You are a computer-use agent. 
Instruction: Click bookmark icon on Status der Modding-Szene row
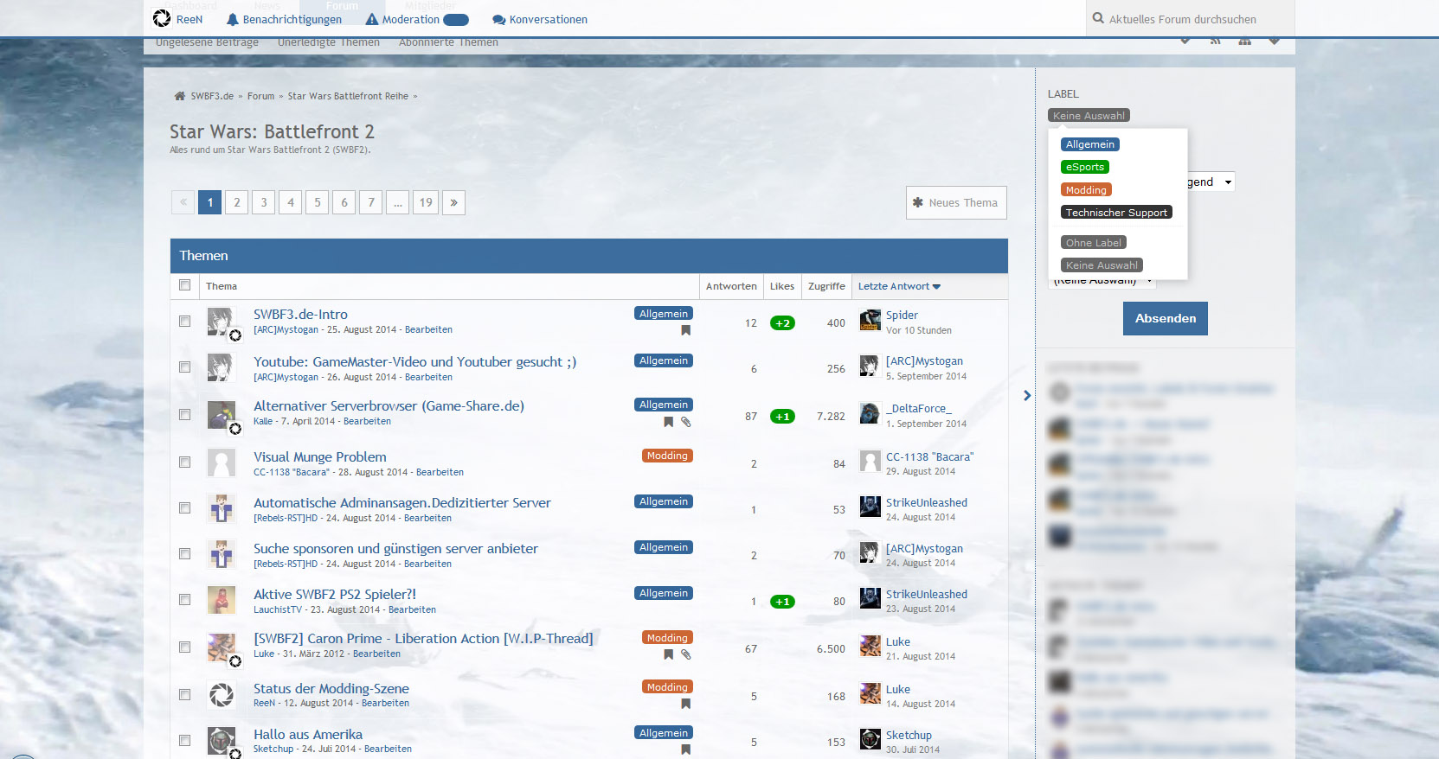[685, 704]
